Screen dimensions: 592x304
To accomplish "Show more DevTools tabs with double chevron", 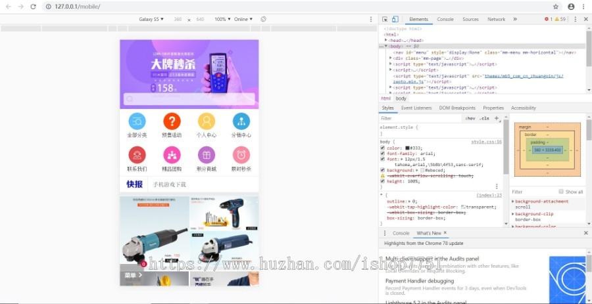I will pos(515,19).
